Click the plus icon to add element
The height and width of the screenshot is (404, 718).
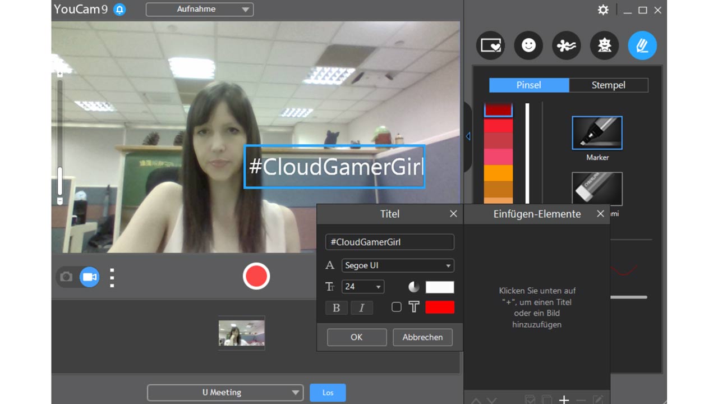pyautogui.click(x=564, y=400)
